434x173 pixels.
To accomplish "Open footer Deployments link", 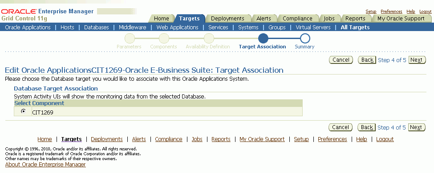I will tap(107, 139).
